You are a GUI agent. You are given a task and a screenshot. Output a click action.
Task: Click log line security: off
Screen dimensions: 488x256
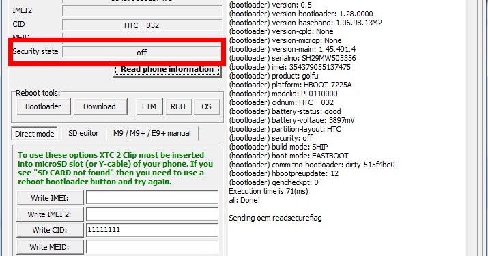pos(271,138)
